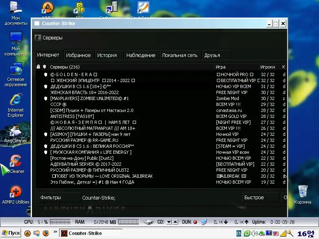Click the Counter-Strike taskbar button
Viewport: 319px width, 239px height.
[91, 233]
